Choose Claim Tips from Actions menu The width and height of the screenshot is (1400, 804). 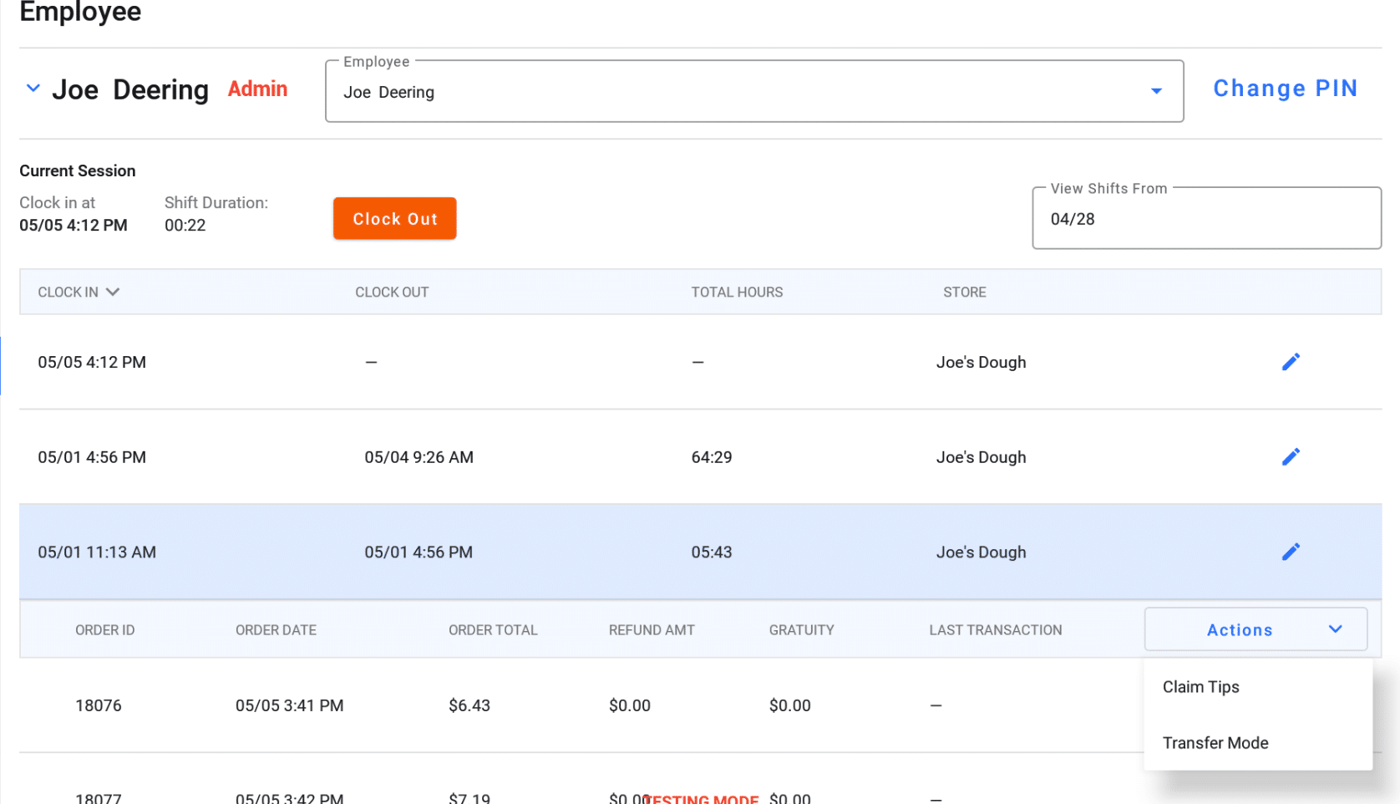coord(1200,687)
